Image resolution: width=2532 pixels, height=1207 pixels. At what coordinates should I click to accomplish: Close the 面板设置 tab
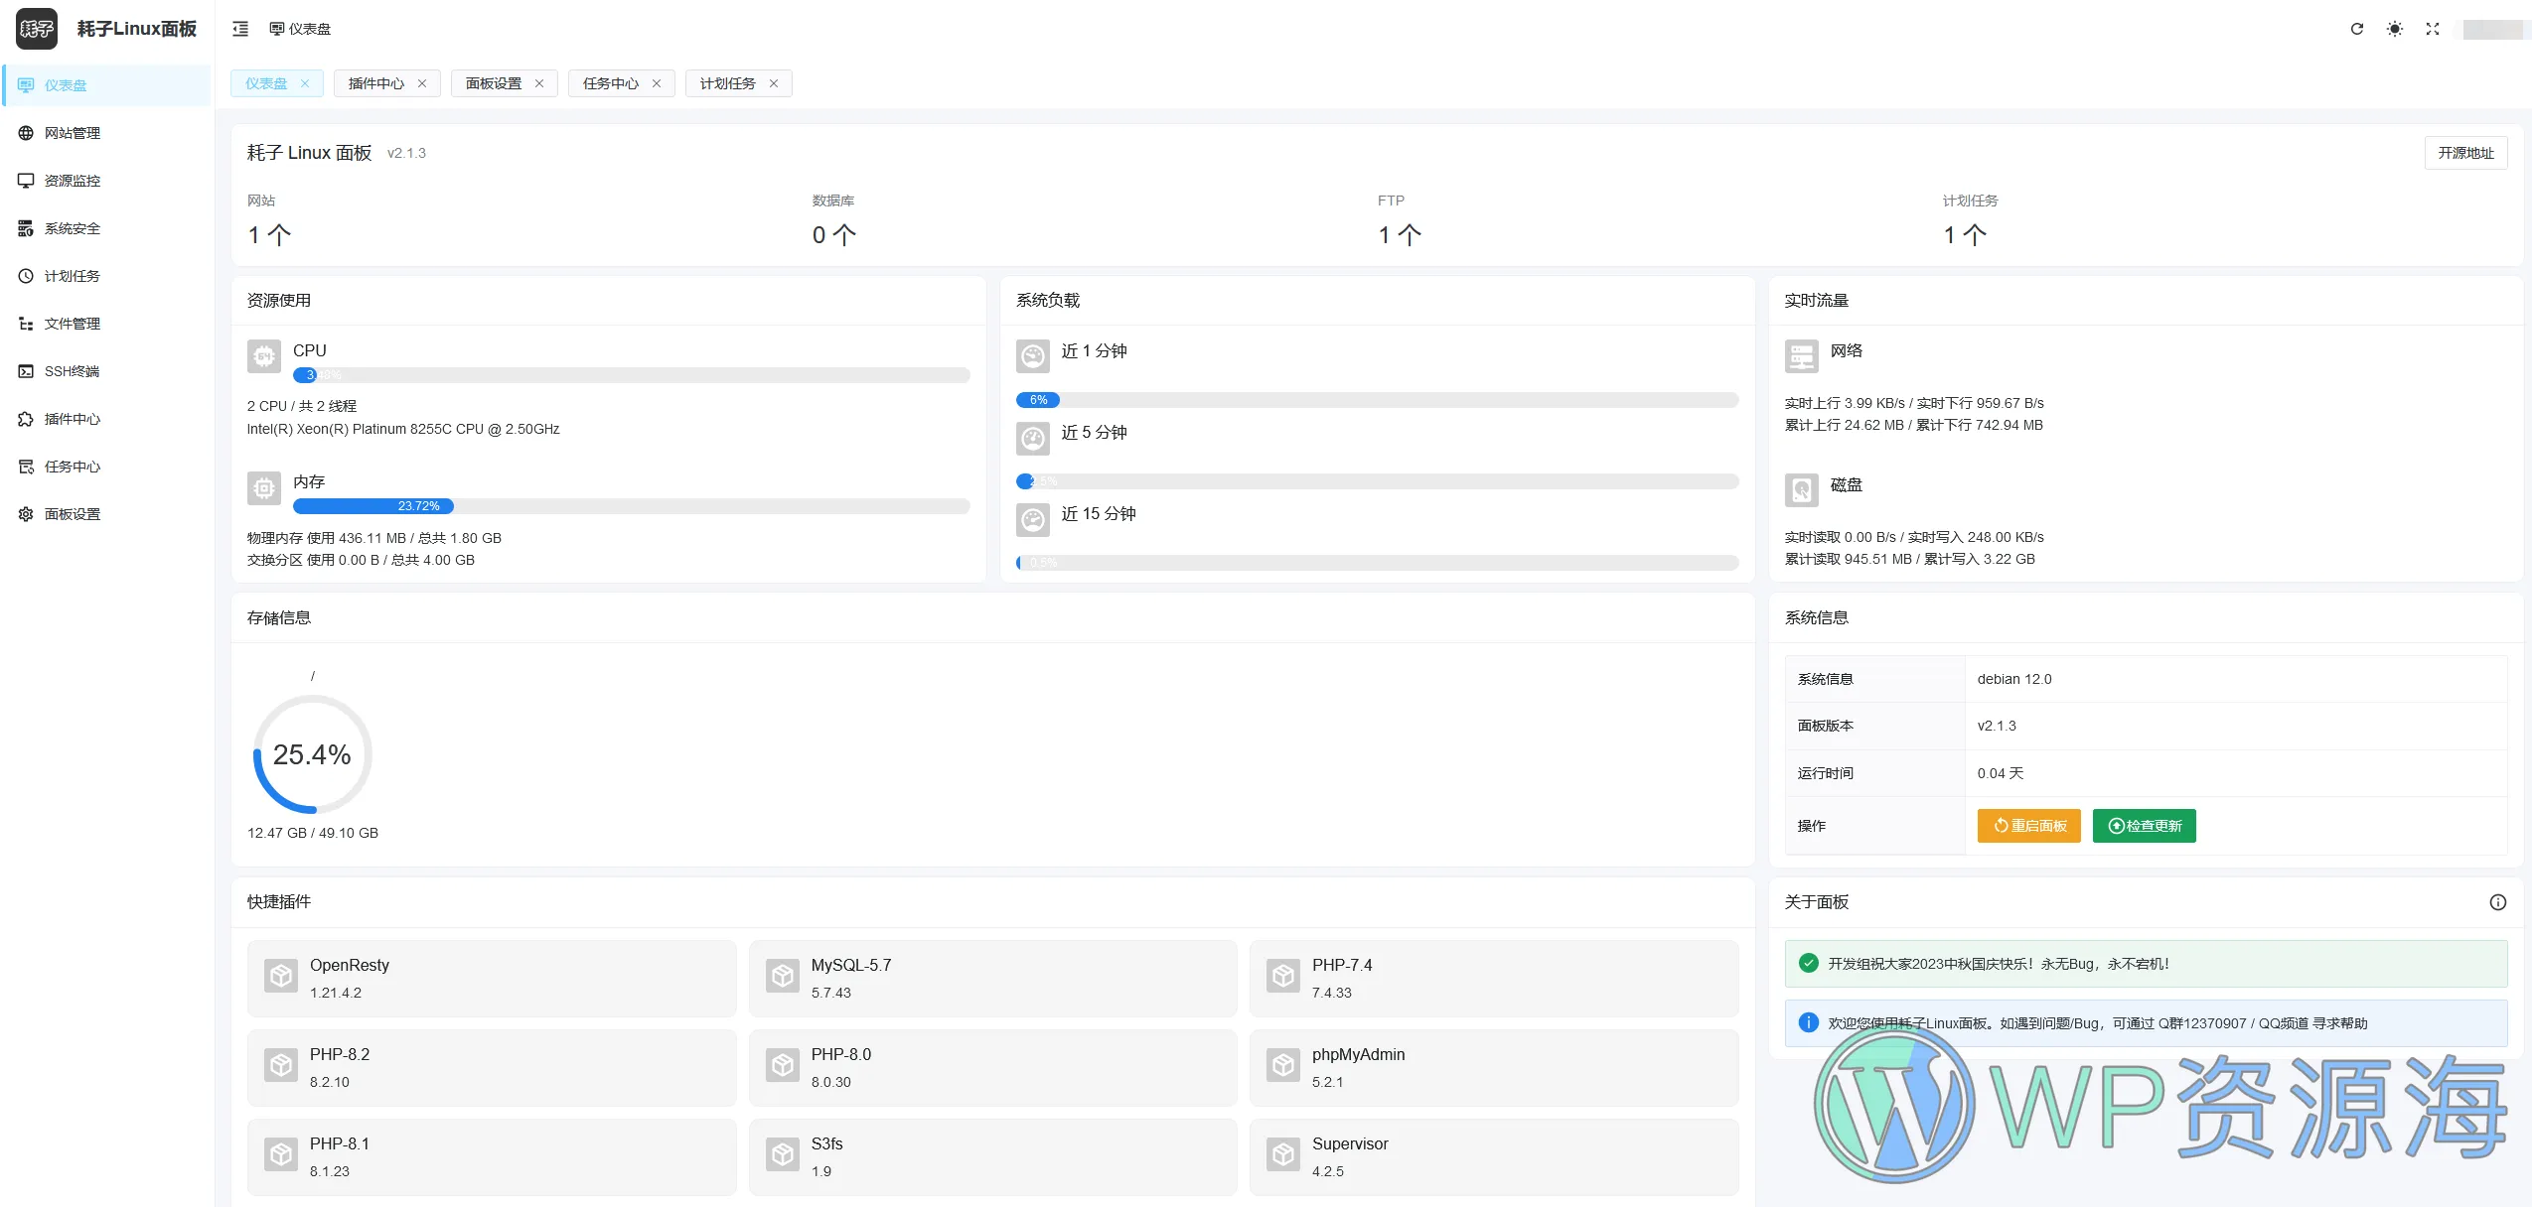[539, 83]
